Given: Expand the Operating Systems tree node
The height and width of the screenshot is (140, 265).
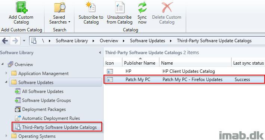Looking at the screenshot, I should click(x=6, y=136).
